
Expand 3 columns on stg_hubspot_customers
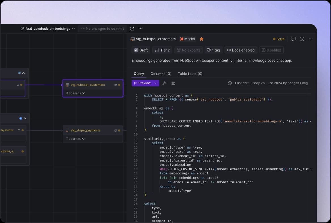pos(75,93)
